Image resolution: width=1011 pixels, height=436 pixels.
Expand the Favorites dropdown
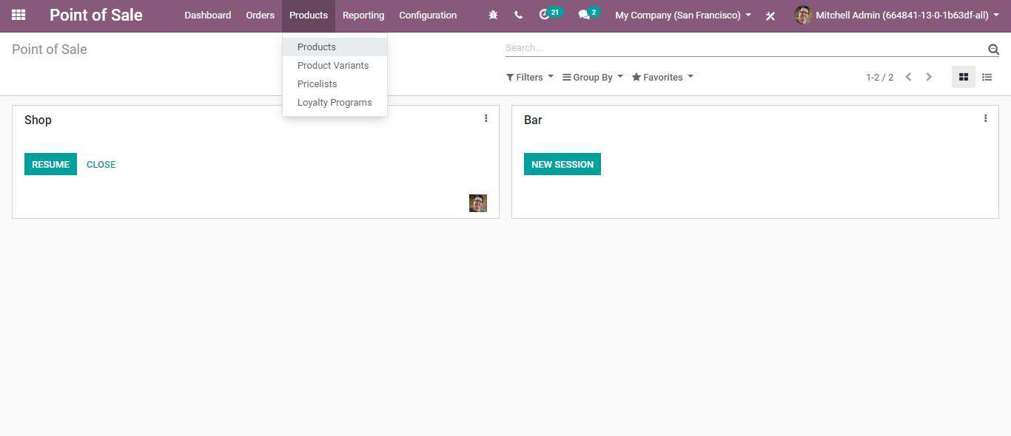(662, 77)
